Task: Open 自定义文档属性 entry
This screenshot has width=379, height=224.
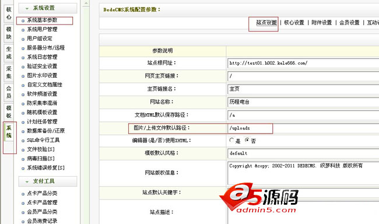Action: (x=45, y=85)
